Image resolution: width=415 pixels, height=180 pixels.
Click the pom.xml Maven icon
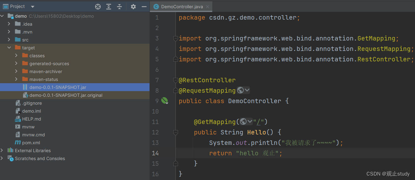(18, 143)
